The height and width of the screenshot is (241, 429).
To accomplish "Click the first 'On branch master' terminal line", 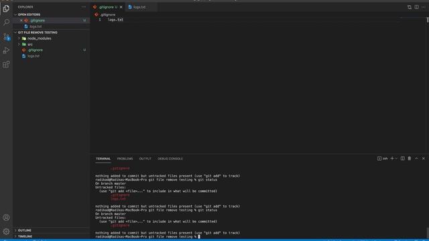I will (x=111, y=183).
